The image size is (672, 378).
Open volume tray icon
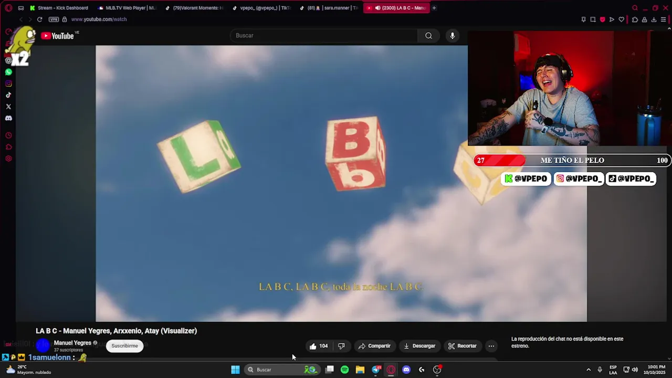tap(635, 370)
